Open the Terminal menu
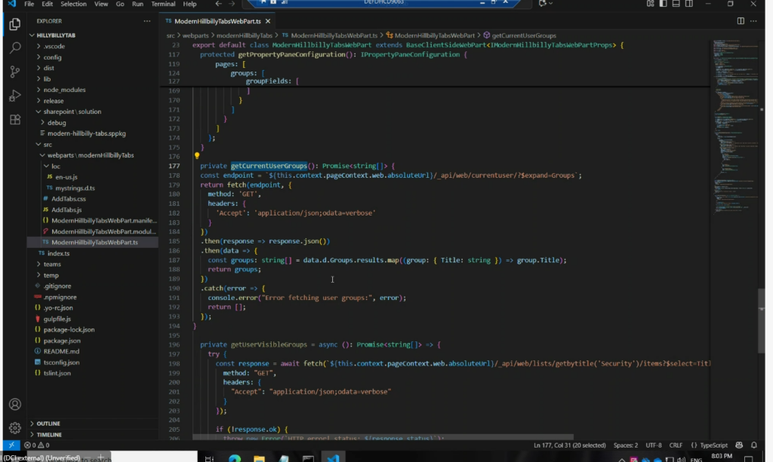 click(x=163, y=4)
